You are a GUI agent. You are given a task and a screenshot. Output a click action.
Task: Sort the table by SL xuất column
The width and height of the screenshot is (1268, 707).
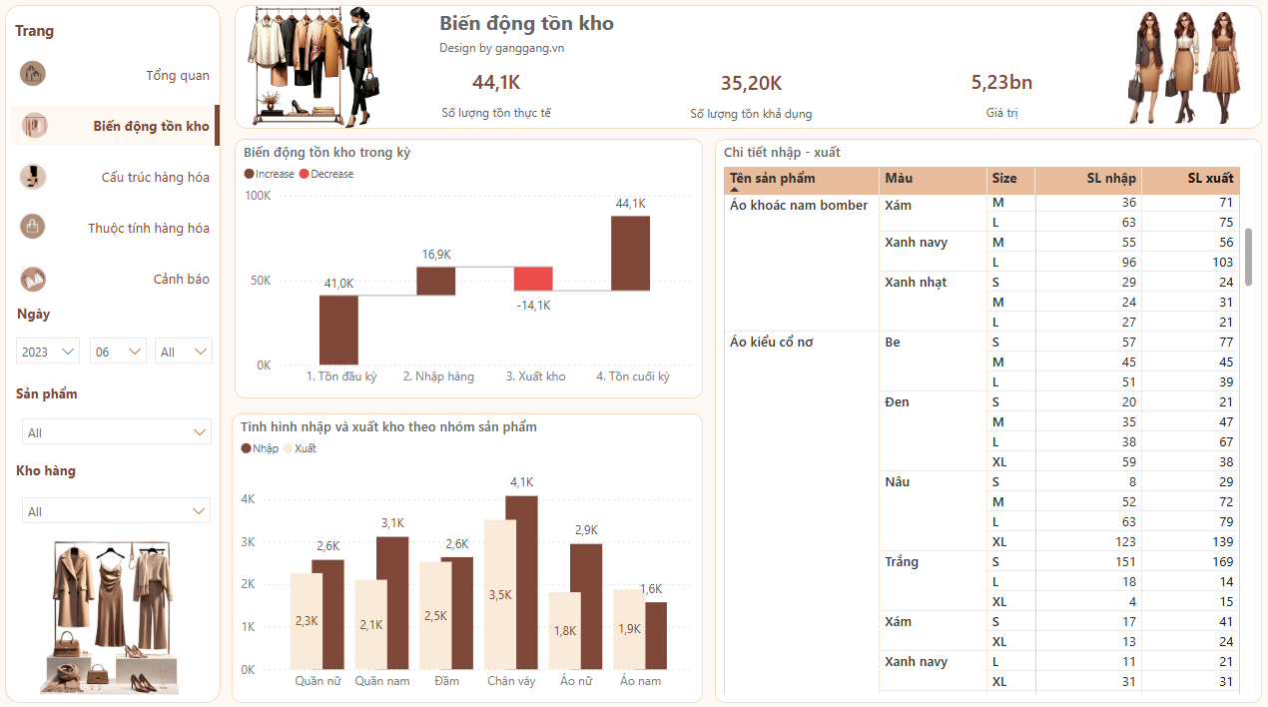coord(1210,179)
